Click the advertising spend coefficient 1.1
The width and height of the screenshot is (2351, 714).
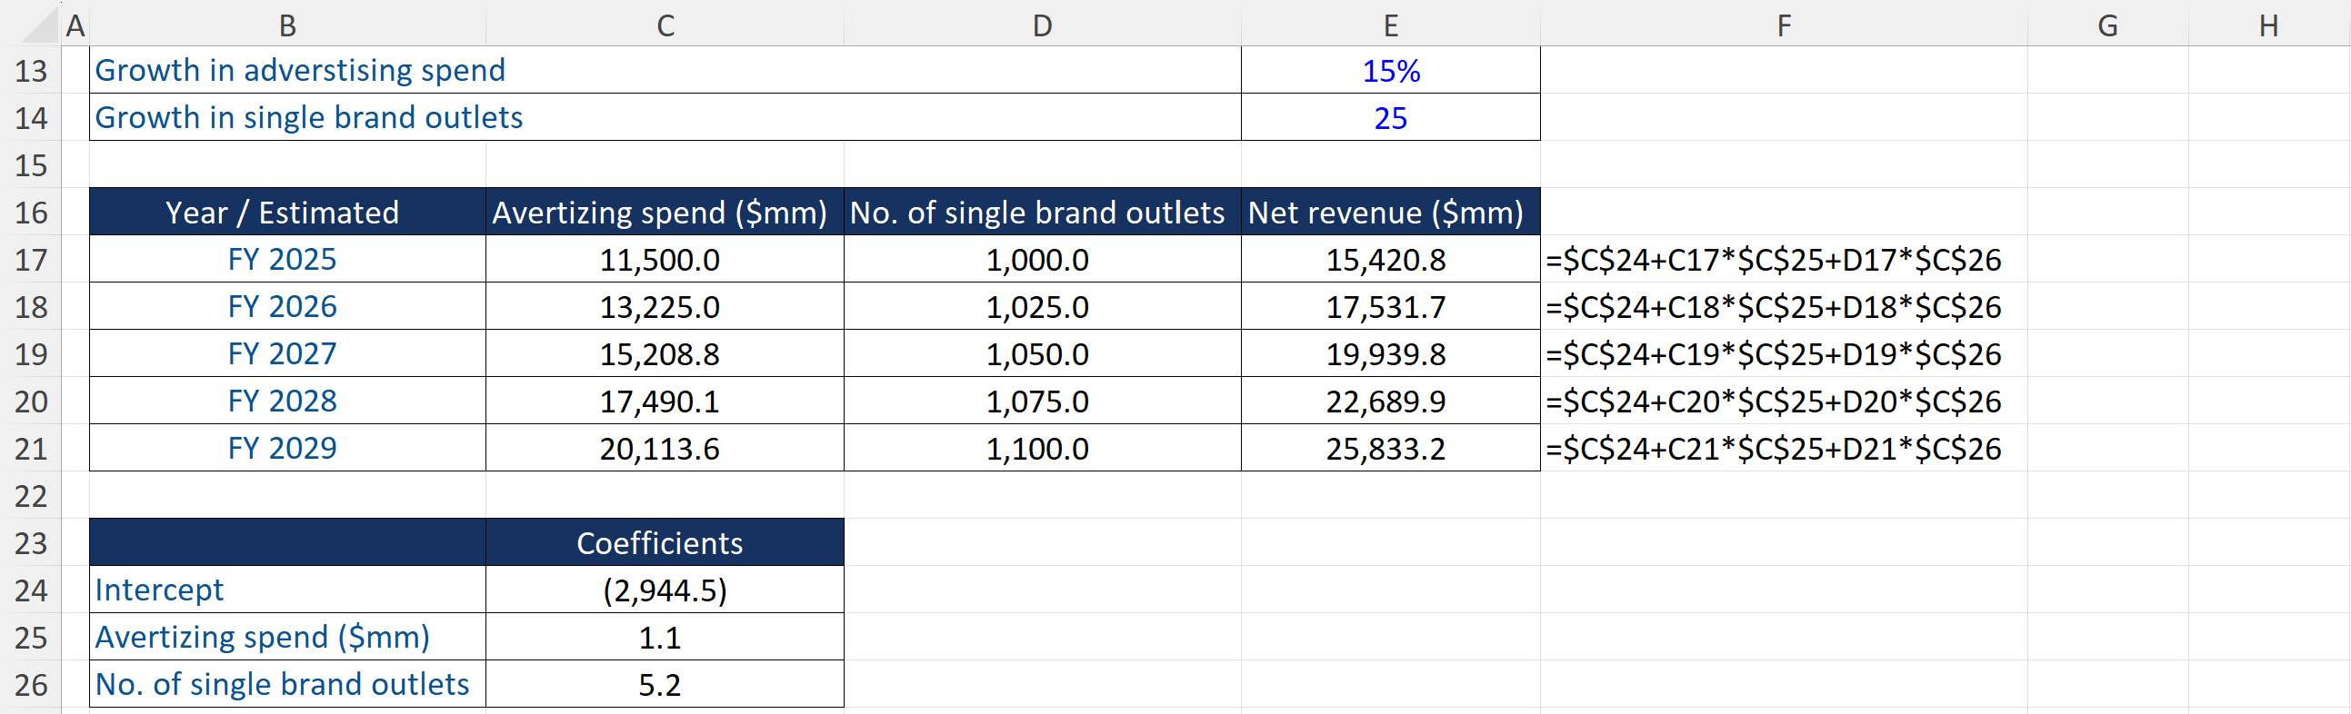coord(659,638)
